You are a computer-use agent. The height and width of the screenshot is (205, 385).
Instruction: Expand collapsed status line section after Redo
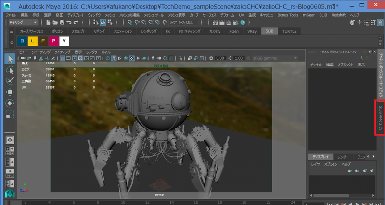[82, 22]
